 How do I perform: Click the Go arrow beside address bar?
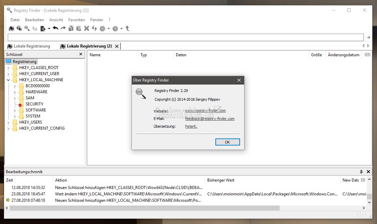(368, 37)
